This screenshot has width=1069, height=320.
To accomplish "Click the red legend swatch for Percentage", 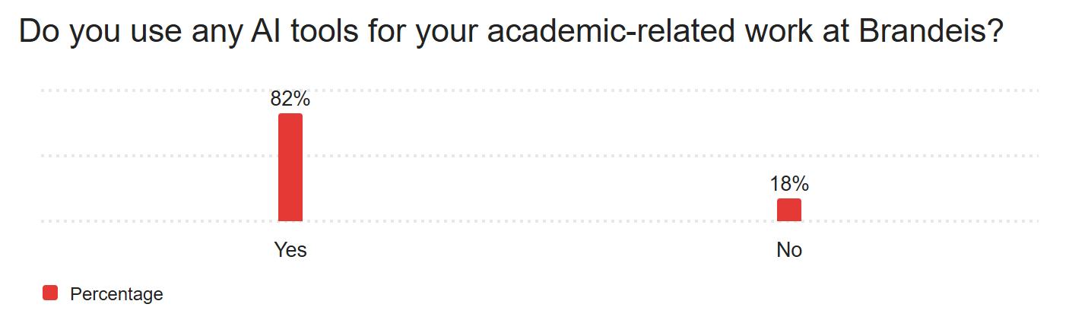I will 50,293.
